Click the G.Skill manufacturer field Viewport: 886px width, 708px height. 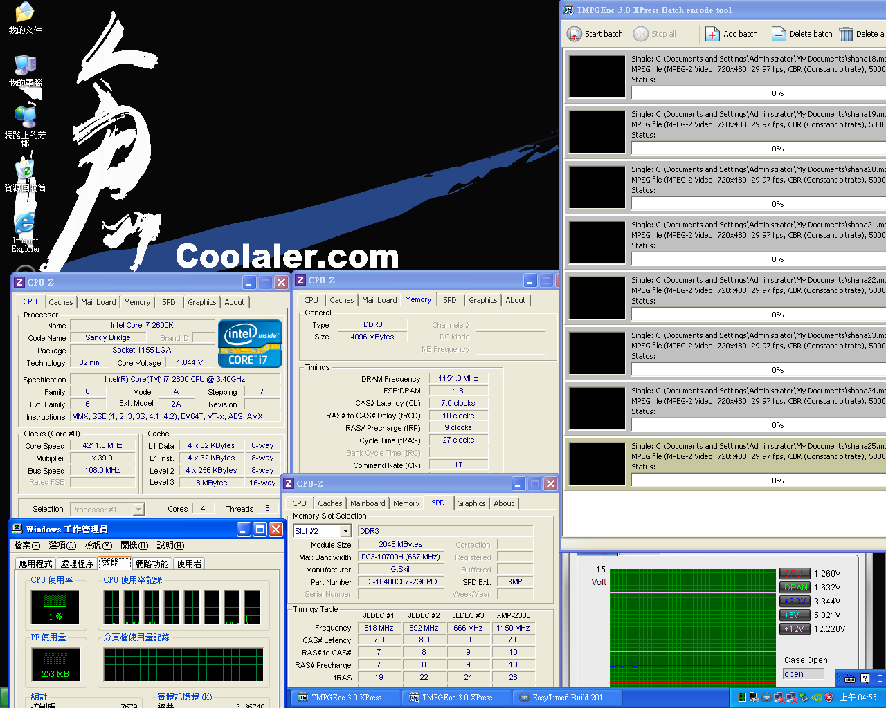pos(401,570)
